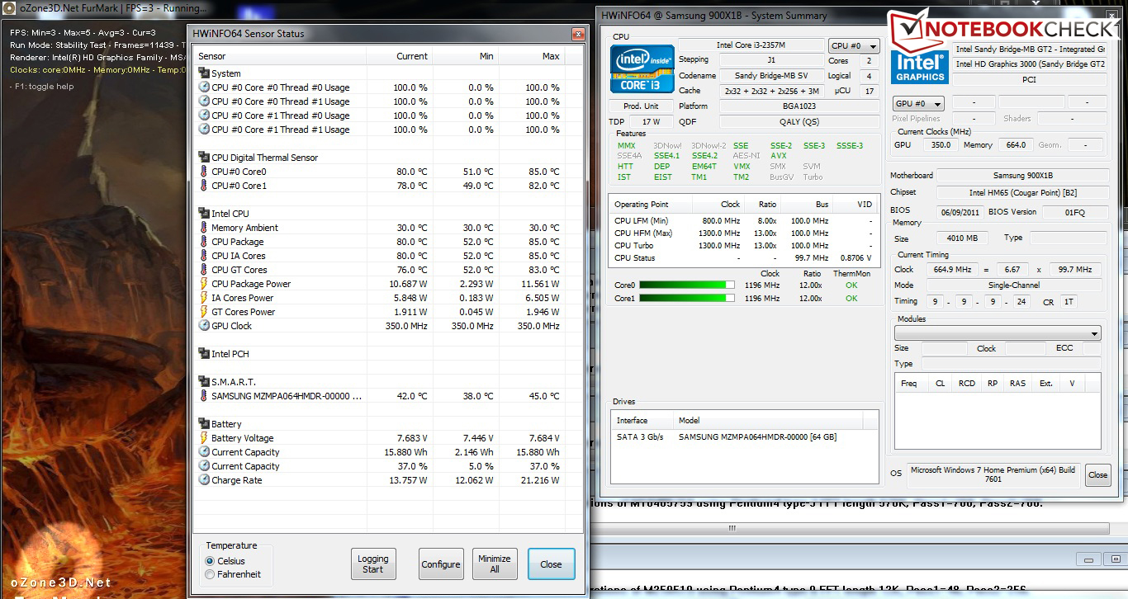Open the memory Modules dropdown
Viewport: 1128px width, 599px height.
(998, 333)
